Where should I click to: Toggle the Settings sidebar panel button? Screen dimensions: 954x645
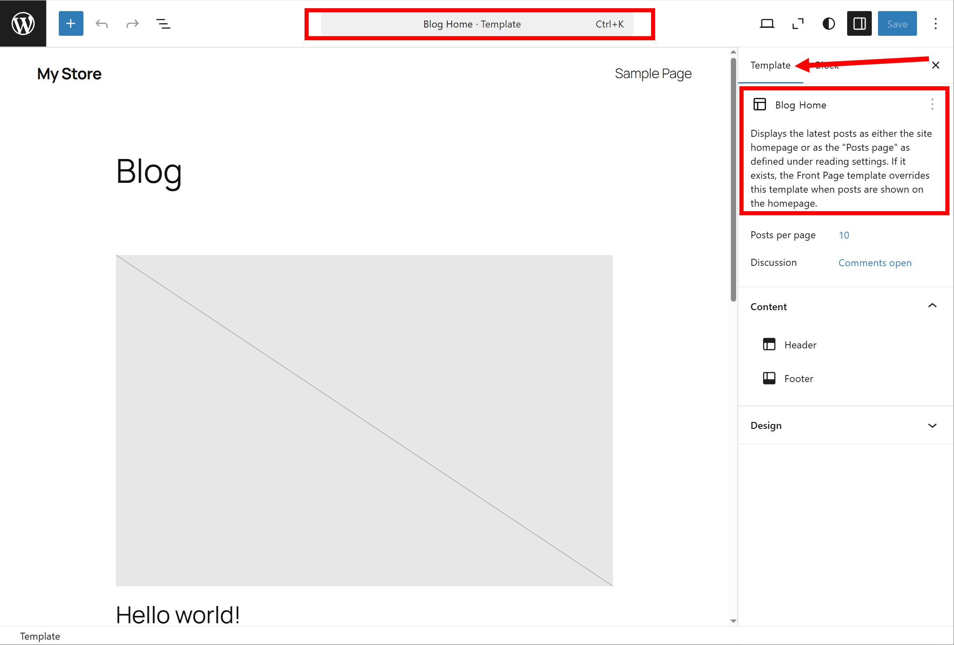point(859,24)
